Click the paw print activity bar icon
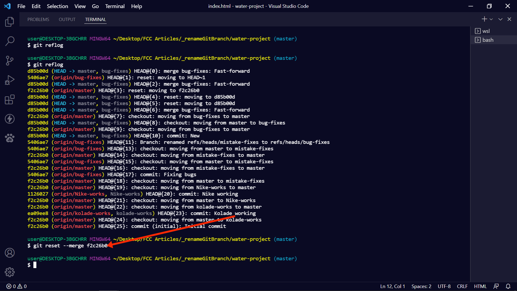 10,138
